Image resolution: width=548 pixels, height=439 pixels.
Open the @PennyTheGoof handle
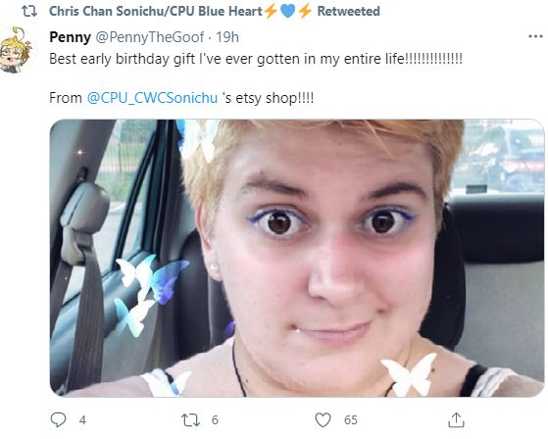coord(150,37)
